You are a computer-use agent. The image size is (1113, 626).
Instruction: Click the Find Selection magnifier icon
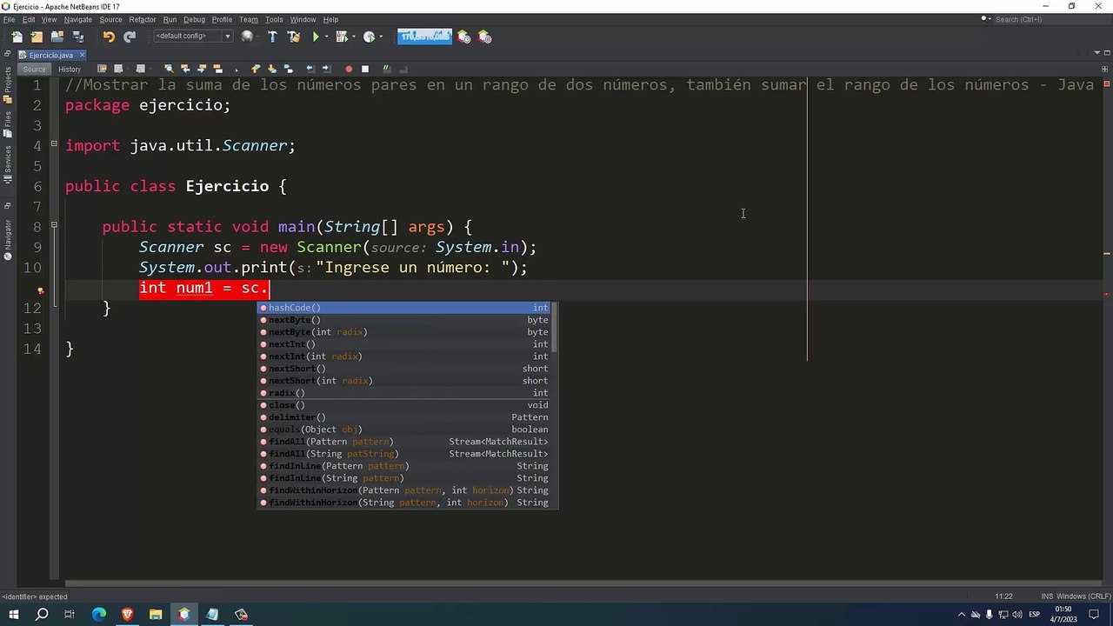169,69
